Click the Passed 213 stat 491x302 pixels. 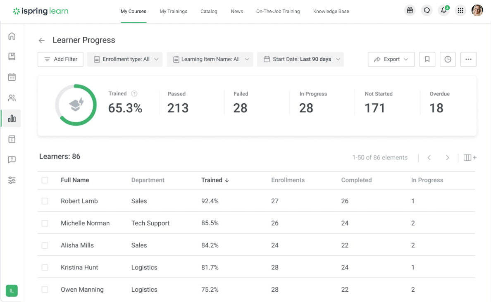tap(178, 103)
